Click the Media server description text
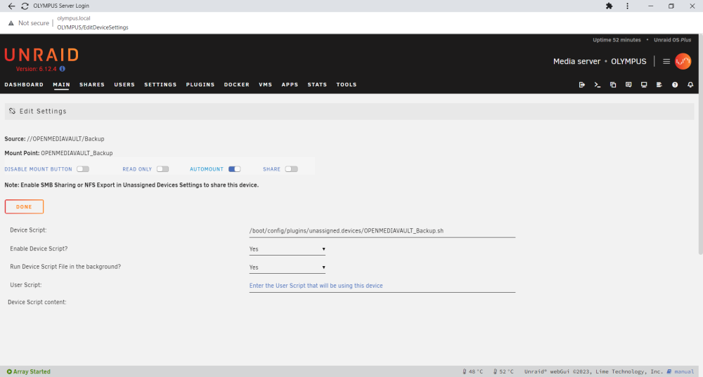Viewport: 703px width, 377px height. 576,61
